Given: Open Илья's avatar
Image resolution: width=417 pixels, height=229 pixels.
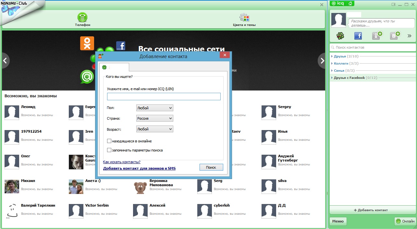Looking at the screenshot, I should pyautogui.click(x=269, y=137).
